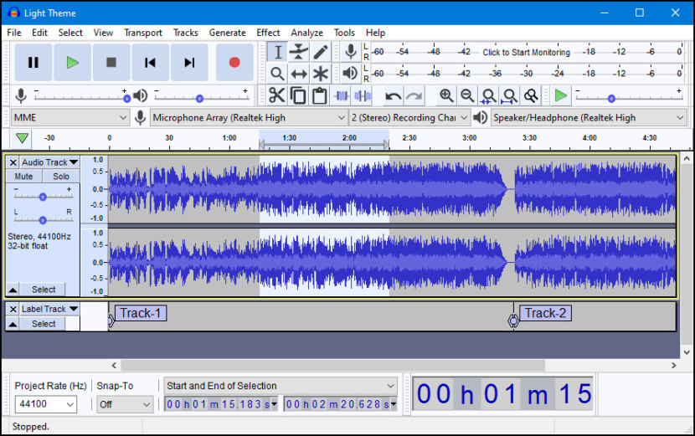Click the Undo arrow icon

pos(393,95)
